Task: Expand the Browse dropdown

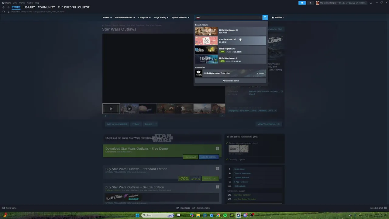Action: 107,17
